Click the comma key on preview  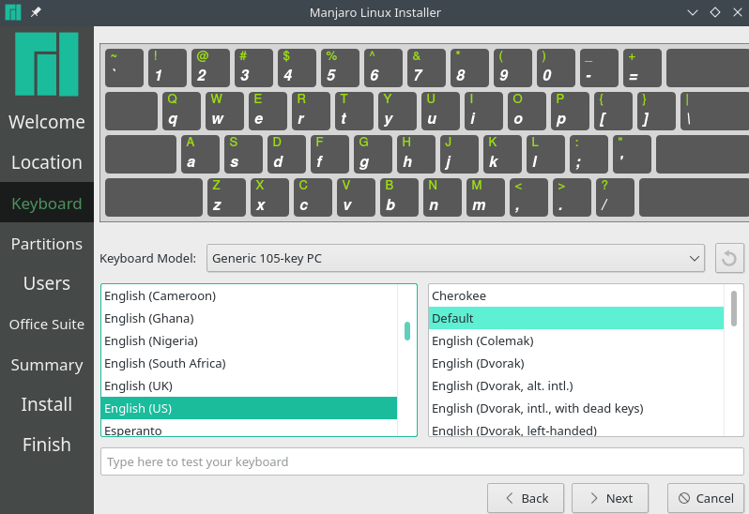pyautogui.click(x=528, y=198)
